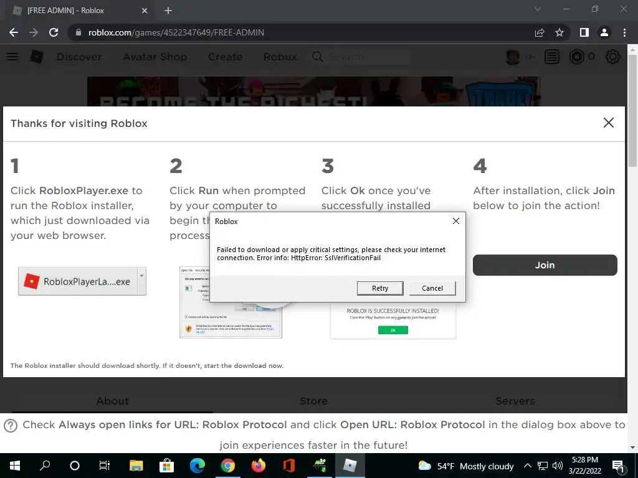Go to the Create page

click(x=225, y=57)
